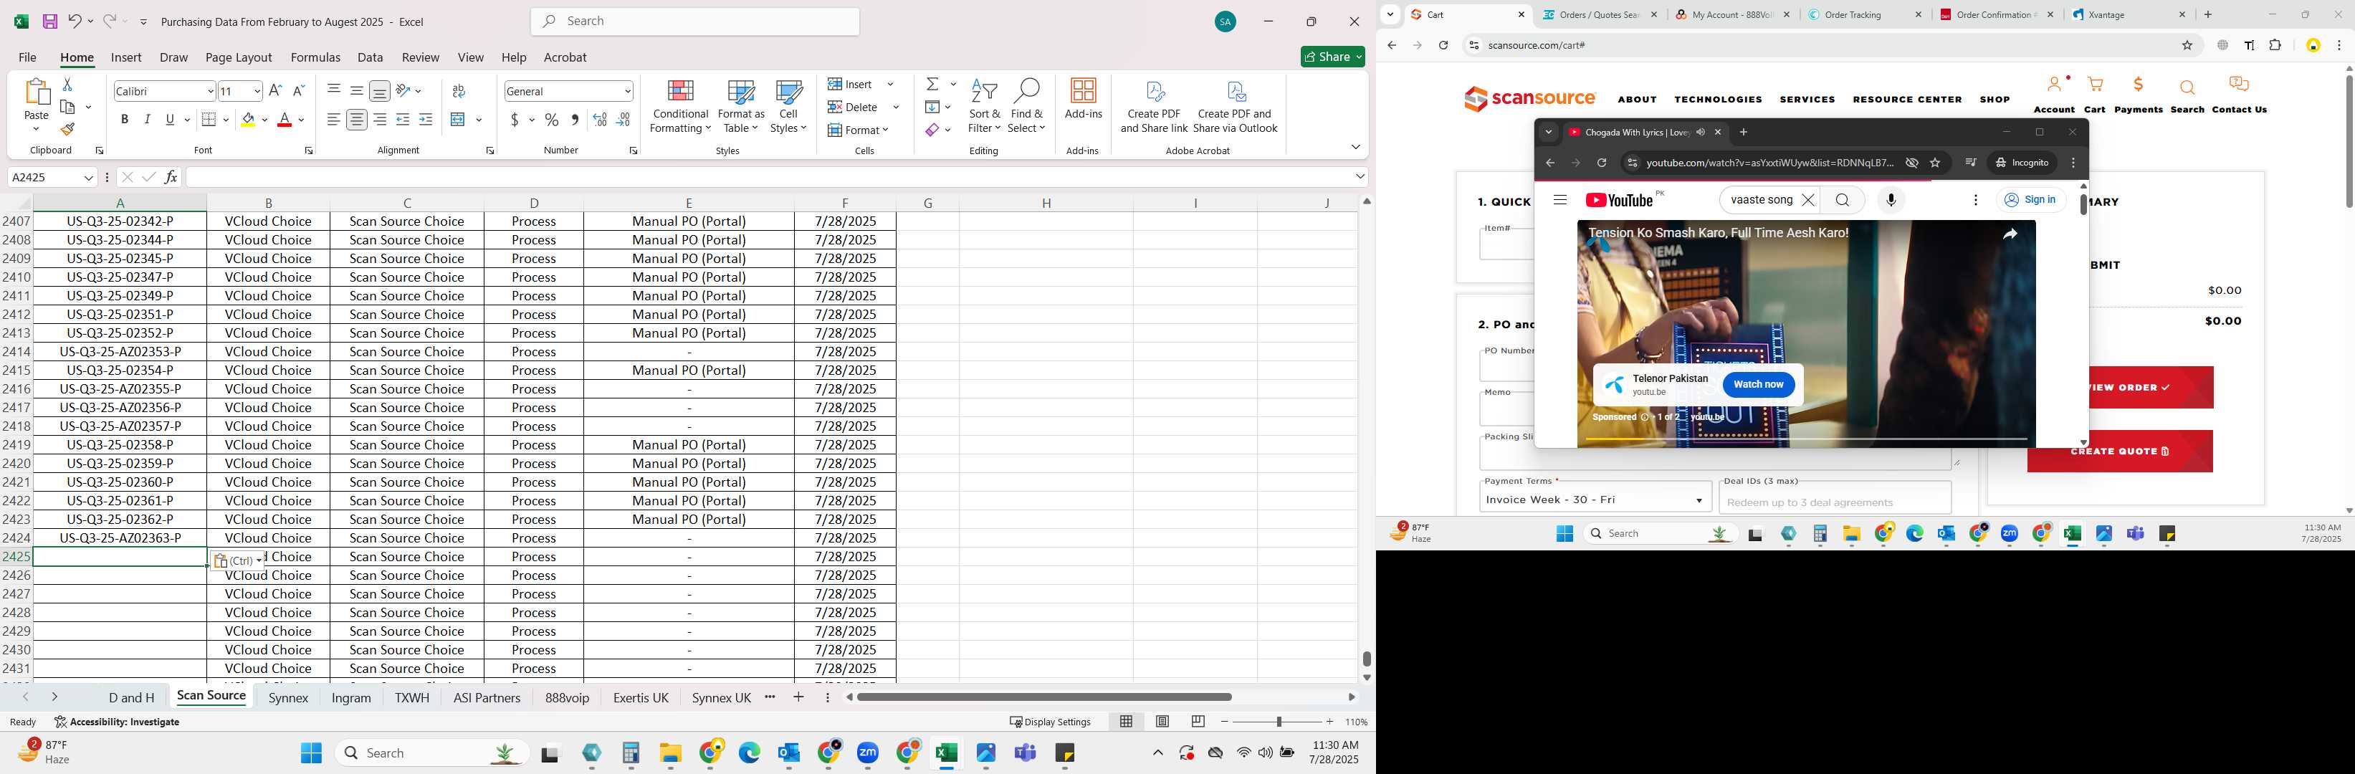
Task: Apply Comma Style number format
Action: 575,120
